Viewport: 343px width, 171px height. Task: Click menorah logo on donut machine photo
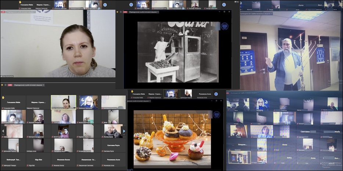click(x=224, y=26)
